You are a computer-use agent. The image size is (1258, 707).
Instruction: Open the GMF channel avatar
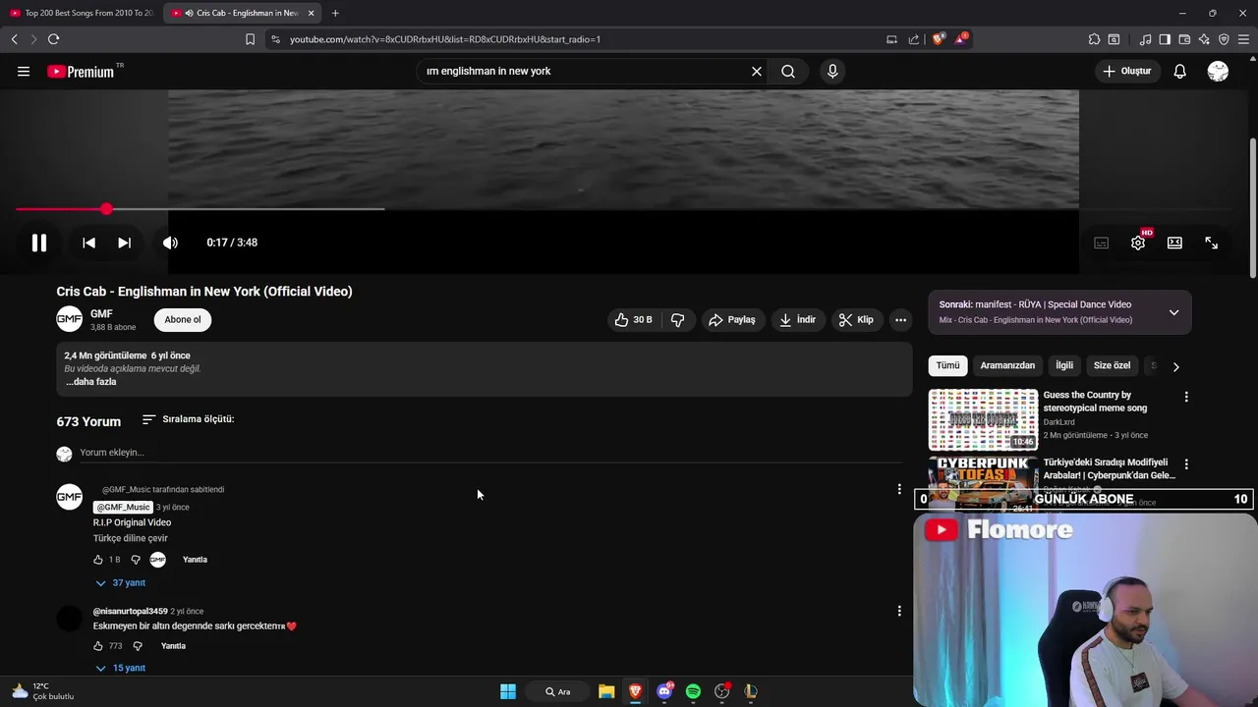point(69,319)
